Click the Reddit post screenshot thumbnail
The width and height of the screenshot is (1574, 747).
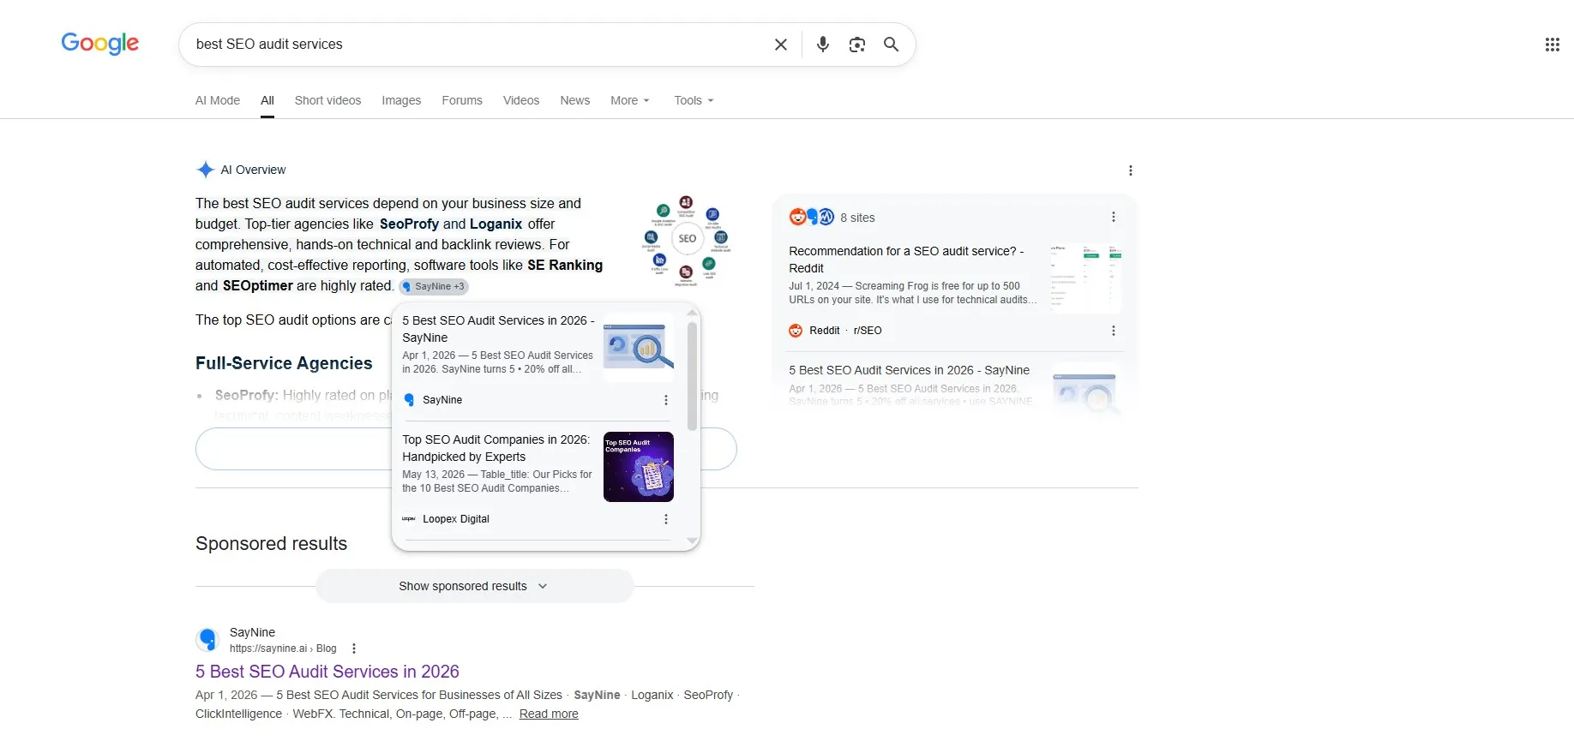[1086, 278]
